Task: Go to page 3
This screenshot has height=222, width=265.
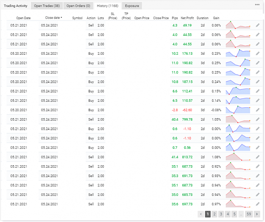Action: [x=221, y=214]
